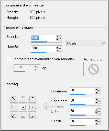109x131 pixels.
Task: Select bottom-center placement arrow
Action: [23, 115]
